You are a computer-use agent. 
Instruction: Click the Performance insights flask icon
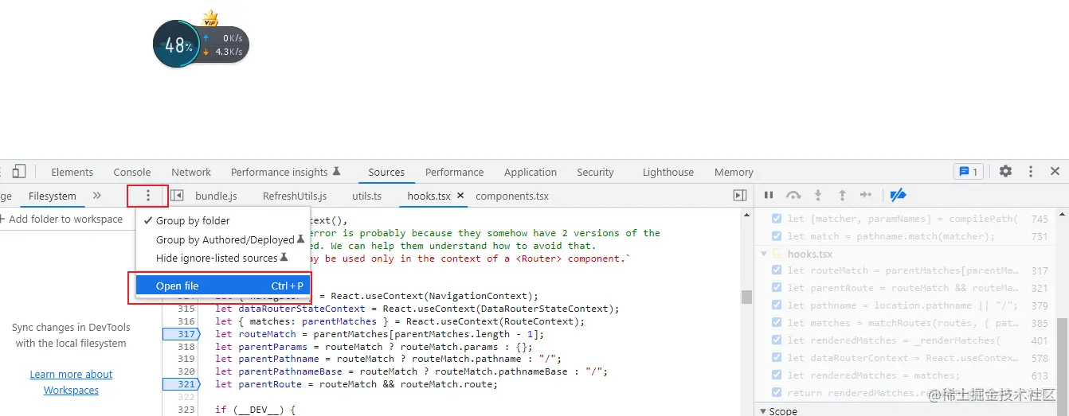click(x=337, y=172)
